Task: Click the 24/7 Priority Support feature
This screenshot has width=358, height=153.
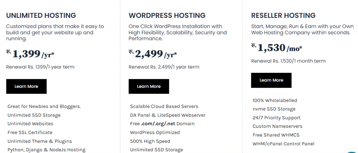Action: (x=277, y=118)
